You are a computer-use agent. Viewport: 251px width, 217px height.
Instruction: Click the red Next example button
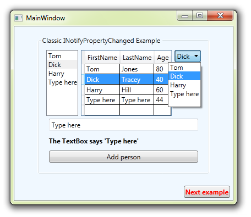pyautogui.click(x=207, y=192)
